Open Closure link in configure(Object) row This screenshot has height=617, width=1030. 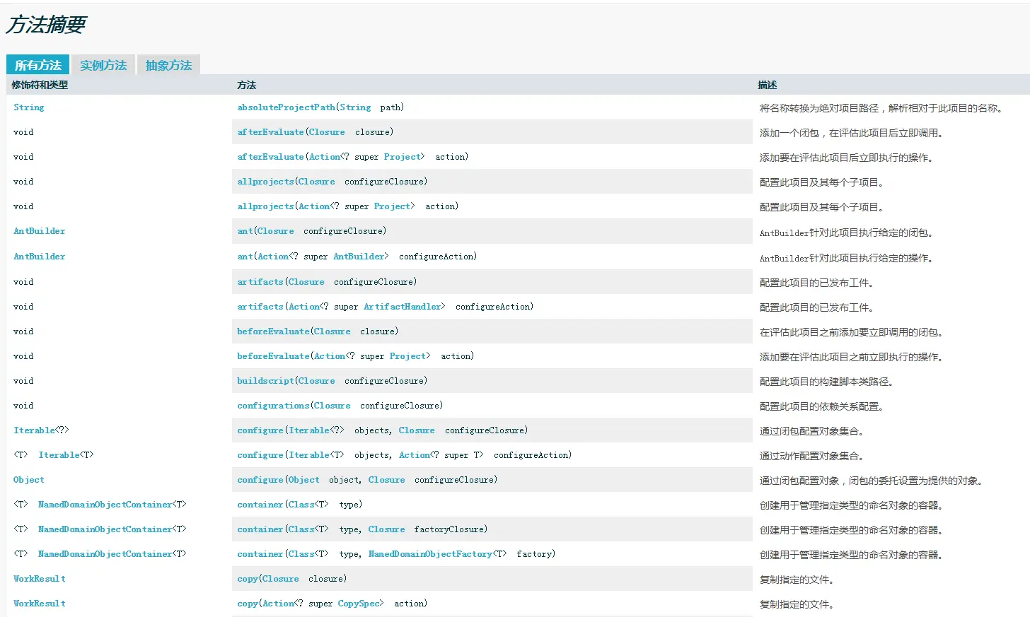click(x=386, y=480)
